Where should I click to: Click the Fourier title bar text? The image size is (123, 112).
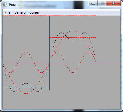click(15, 5)
